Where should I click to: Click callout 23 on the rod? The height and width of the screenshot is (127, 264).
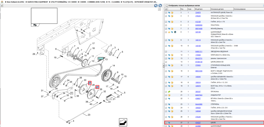click(89, 115)
